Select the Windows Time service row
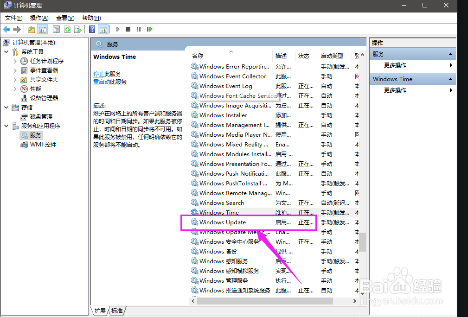 [275, 213]
